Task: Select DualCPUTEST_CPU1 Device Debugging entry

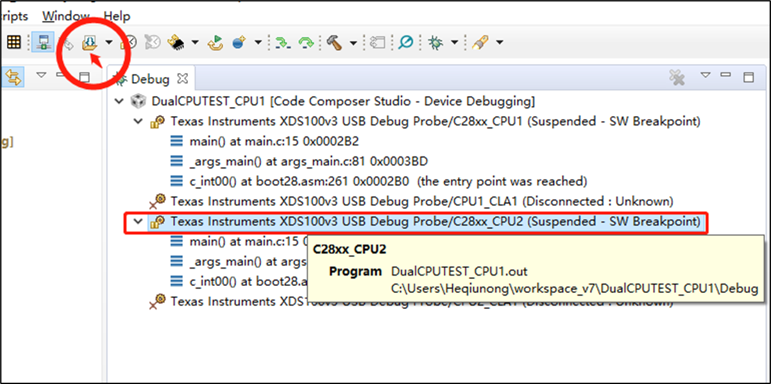Action: [x=343, y=101]
